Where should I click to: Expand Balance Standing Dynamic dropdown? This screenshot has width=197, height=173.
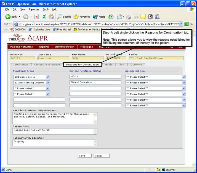pyautogui.click(x=48, y=83)
